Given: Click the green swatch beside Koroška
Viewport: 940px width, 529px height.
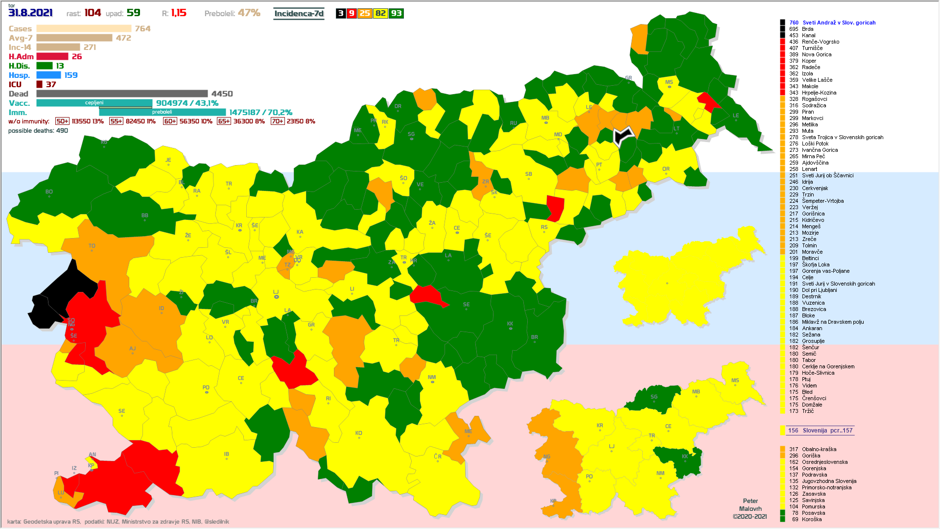Looking at the screenshot, I should [782, 519].
